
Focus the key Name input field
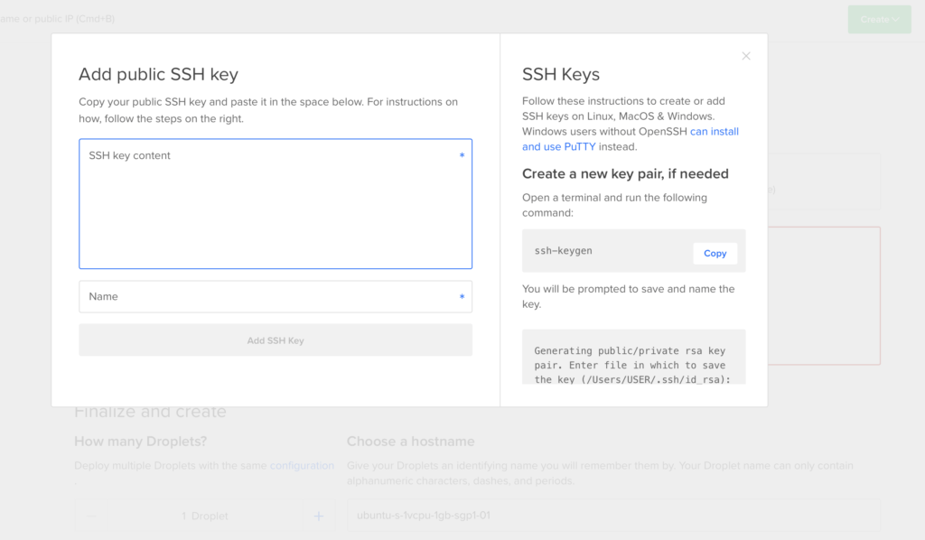coord(275,296)
